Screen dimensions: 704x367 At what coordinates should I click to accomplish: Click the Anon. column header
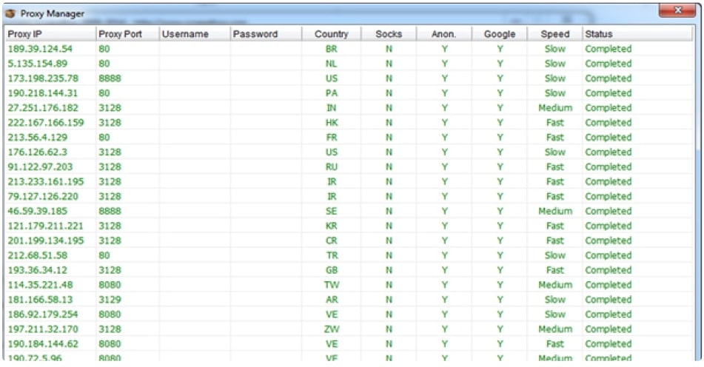coord(444,33)
